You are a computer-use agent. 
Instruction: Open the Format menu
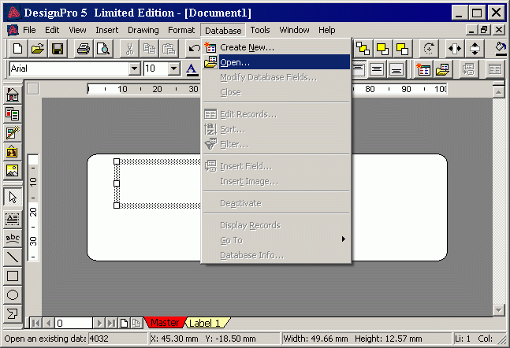click(181, 30)
